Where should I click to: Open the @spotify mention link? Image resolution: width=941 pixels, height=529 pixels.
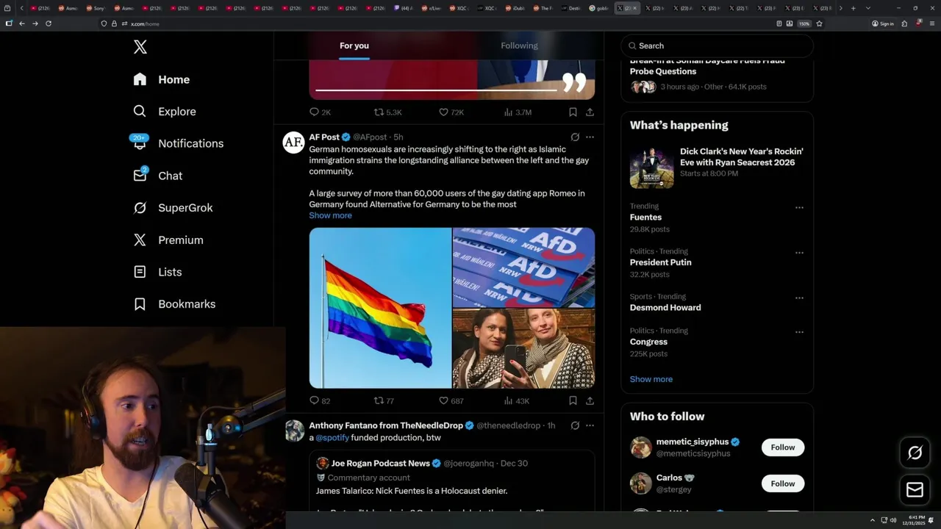[332, 438]
